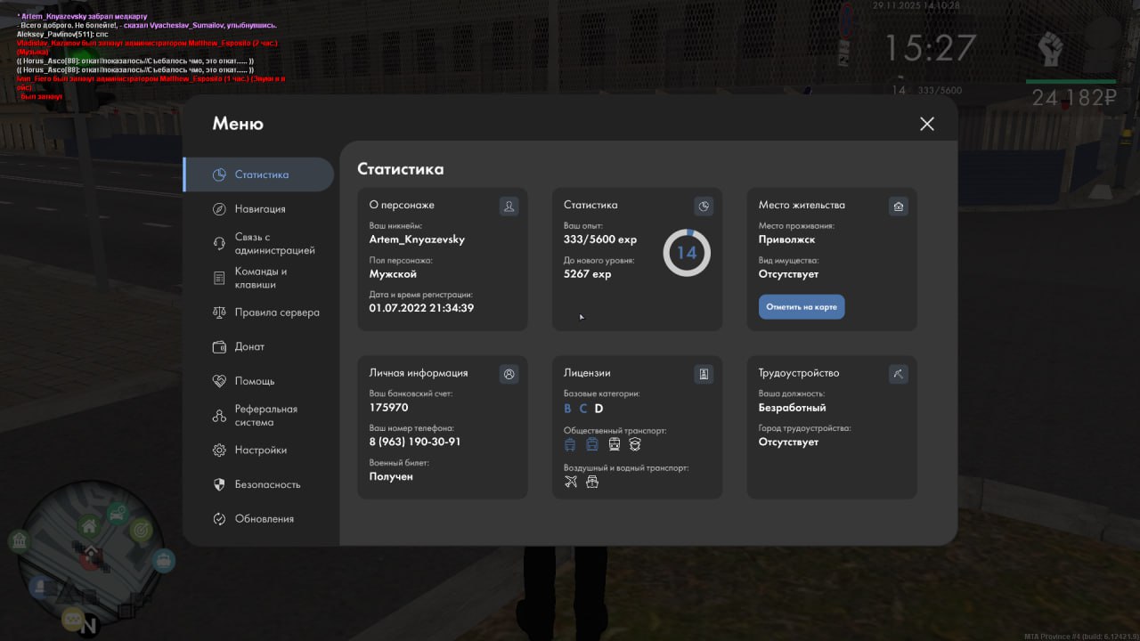Click the conductor cap license icon

pyautogui.click(x=635, y=444)
